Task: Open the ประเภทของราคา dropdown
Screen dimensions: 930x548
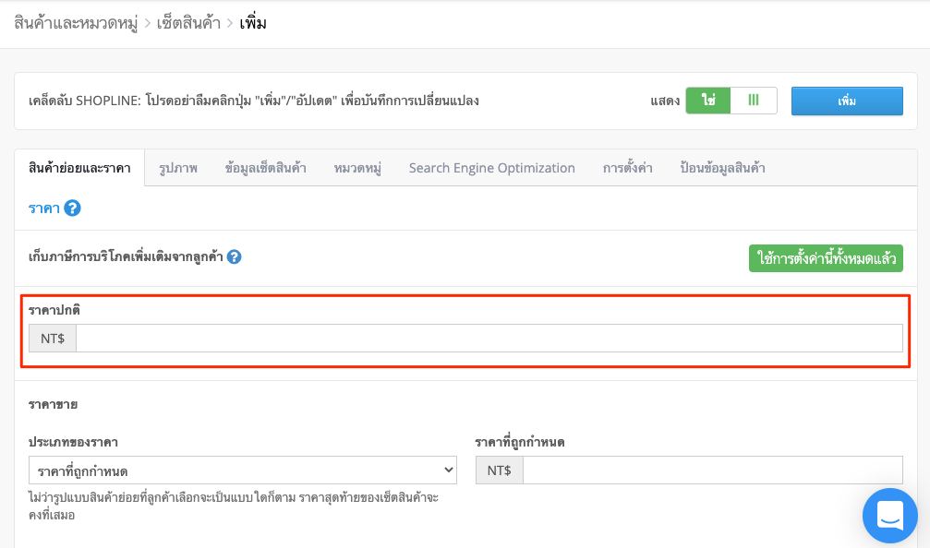Action: 243,471
